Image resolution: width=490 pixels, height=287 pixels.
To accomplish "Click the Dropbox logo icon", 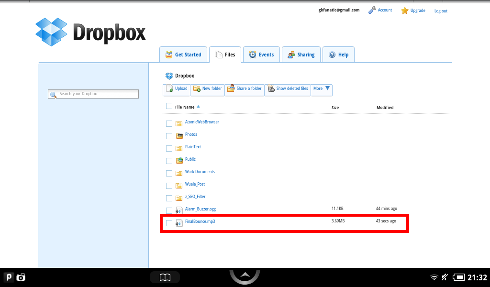I will pos(52,32).
